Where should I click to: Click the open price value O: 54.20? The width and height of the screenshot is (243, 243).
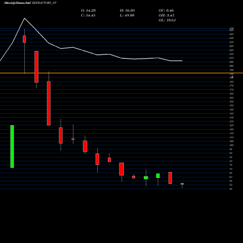coord(88,11)
